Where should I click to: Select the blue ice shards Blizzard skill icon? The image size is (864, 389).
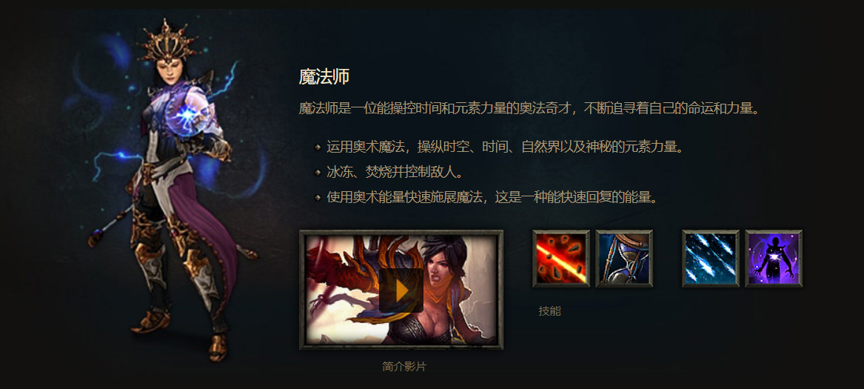[711, 259]
